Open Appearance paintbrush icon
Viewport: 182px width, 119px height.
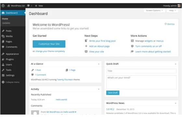coord(3,54)
